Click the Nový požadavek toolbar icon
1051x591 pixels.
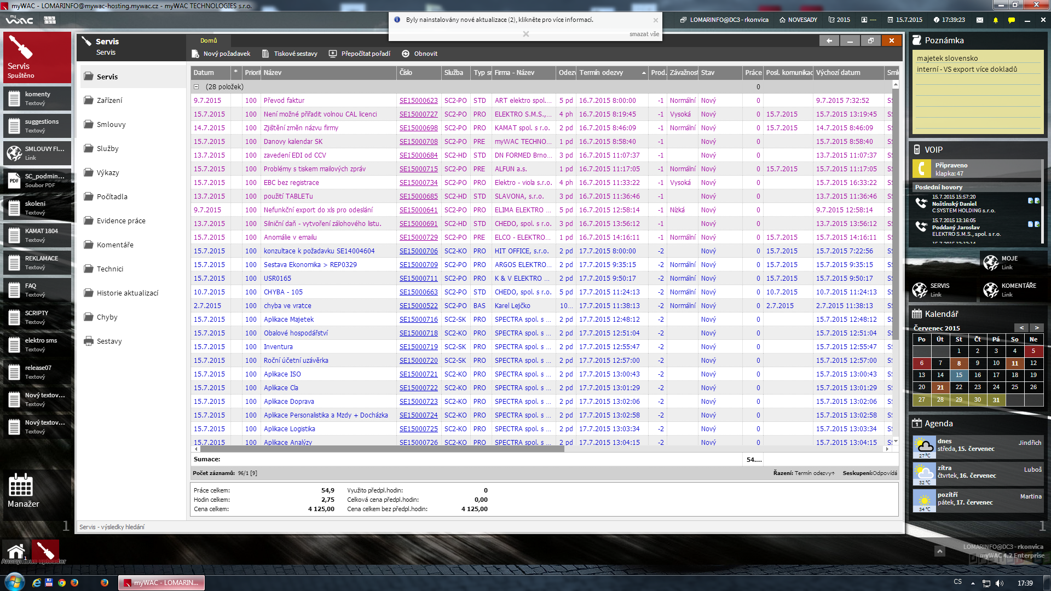pyautogui.click(x=195, y=54)
